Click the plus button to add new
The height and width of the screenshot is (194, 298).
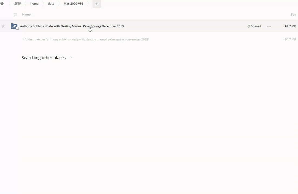(x=97, y=4)
